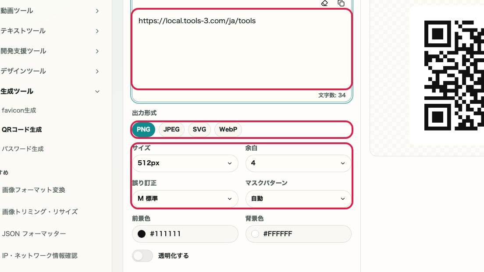This screenshot has width=484, height=272.
Task: Open IP・ネットワーク情報確認 link
Action: tap(40, 256)
